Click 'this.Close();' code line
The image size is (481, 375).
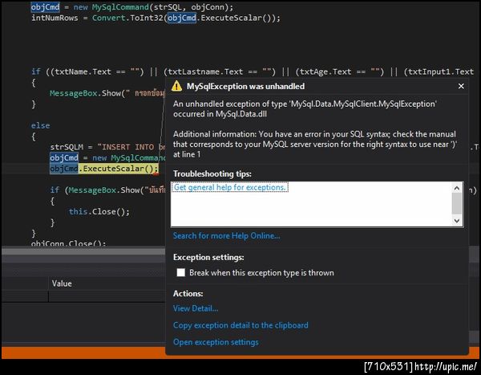(x=99, y=212)
